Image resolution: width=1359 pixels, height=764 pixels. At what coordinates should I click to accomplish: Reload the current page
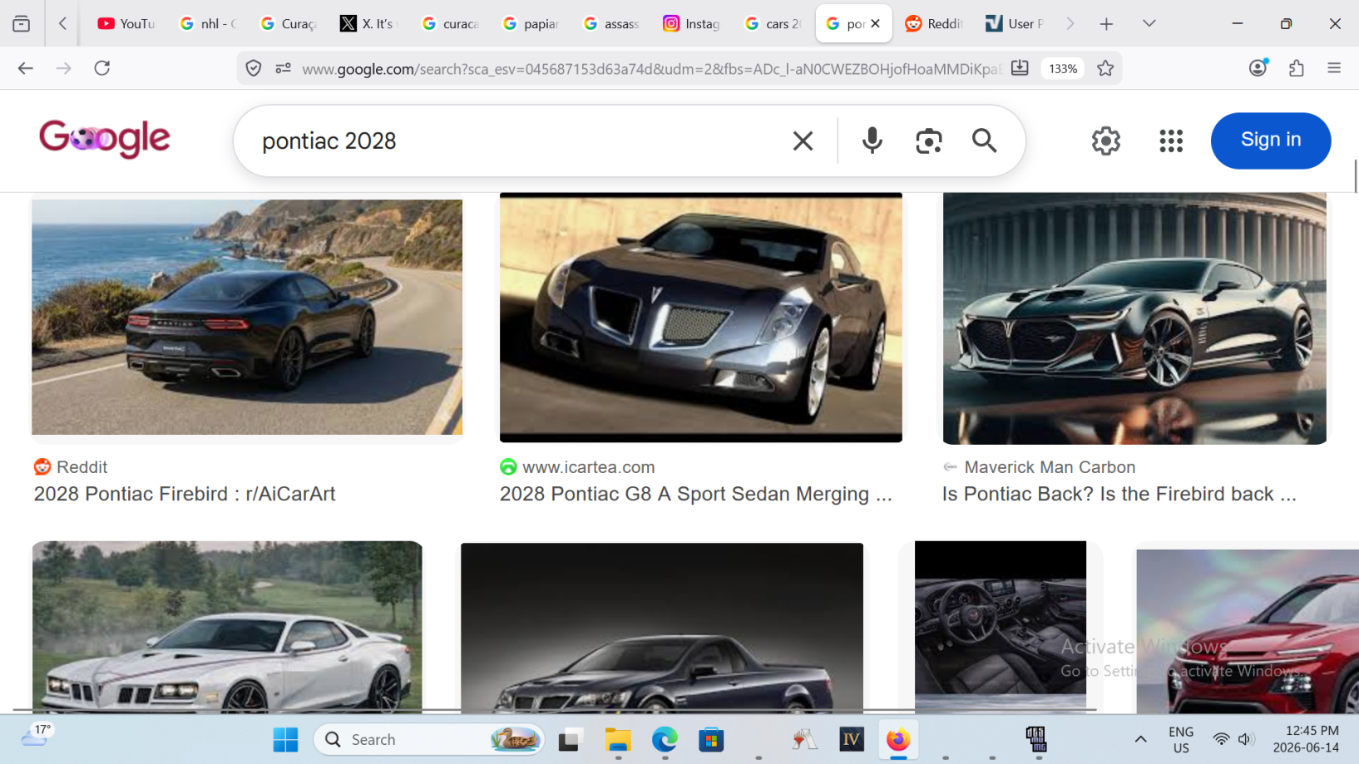(x=102, y=68)
